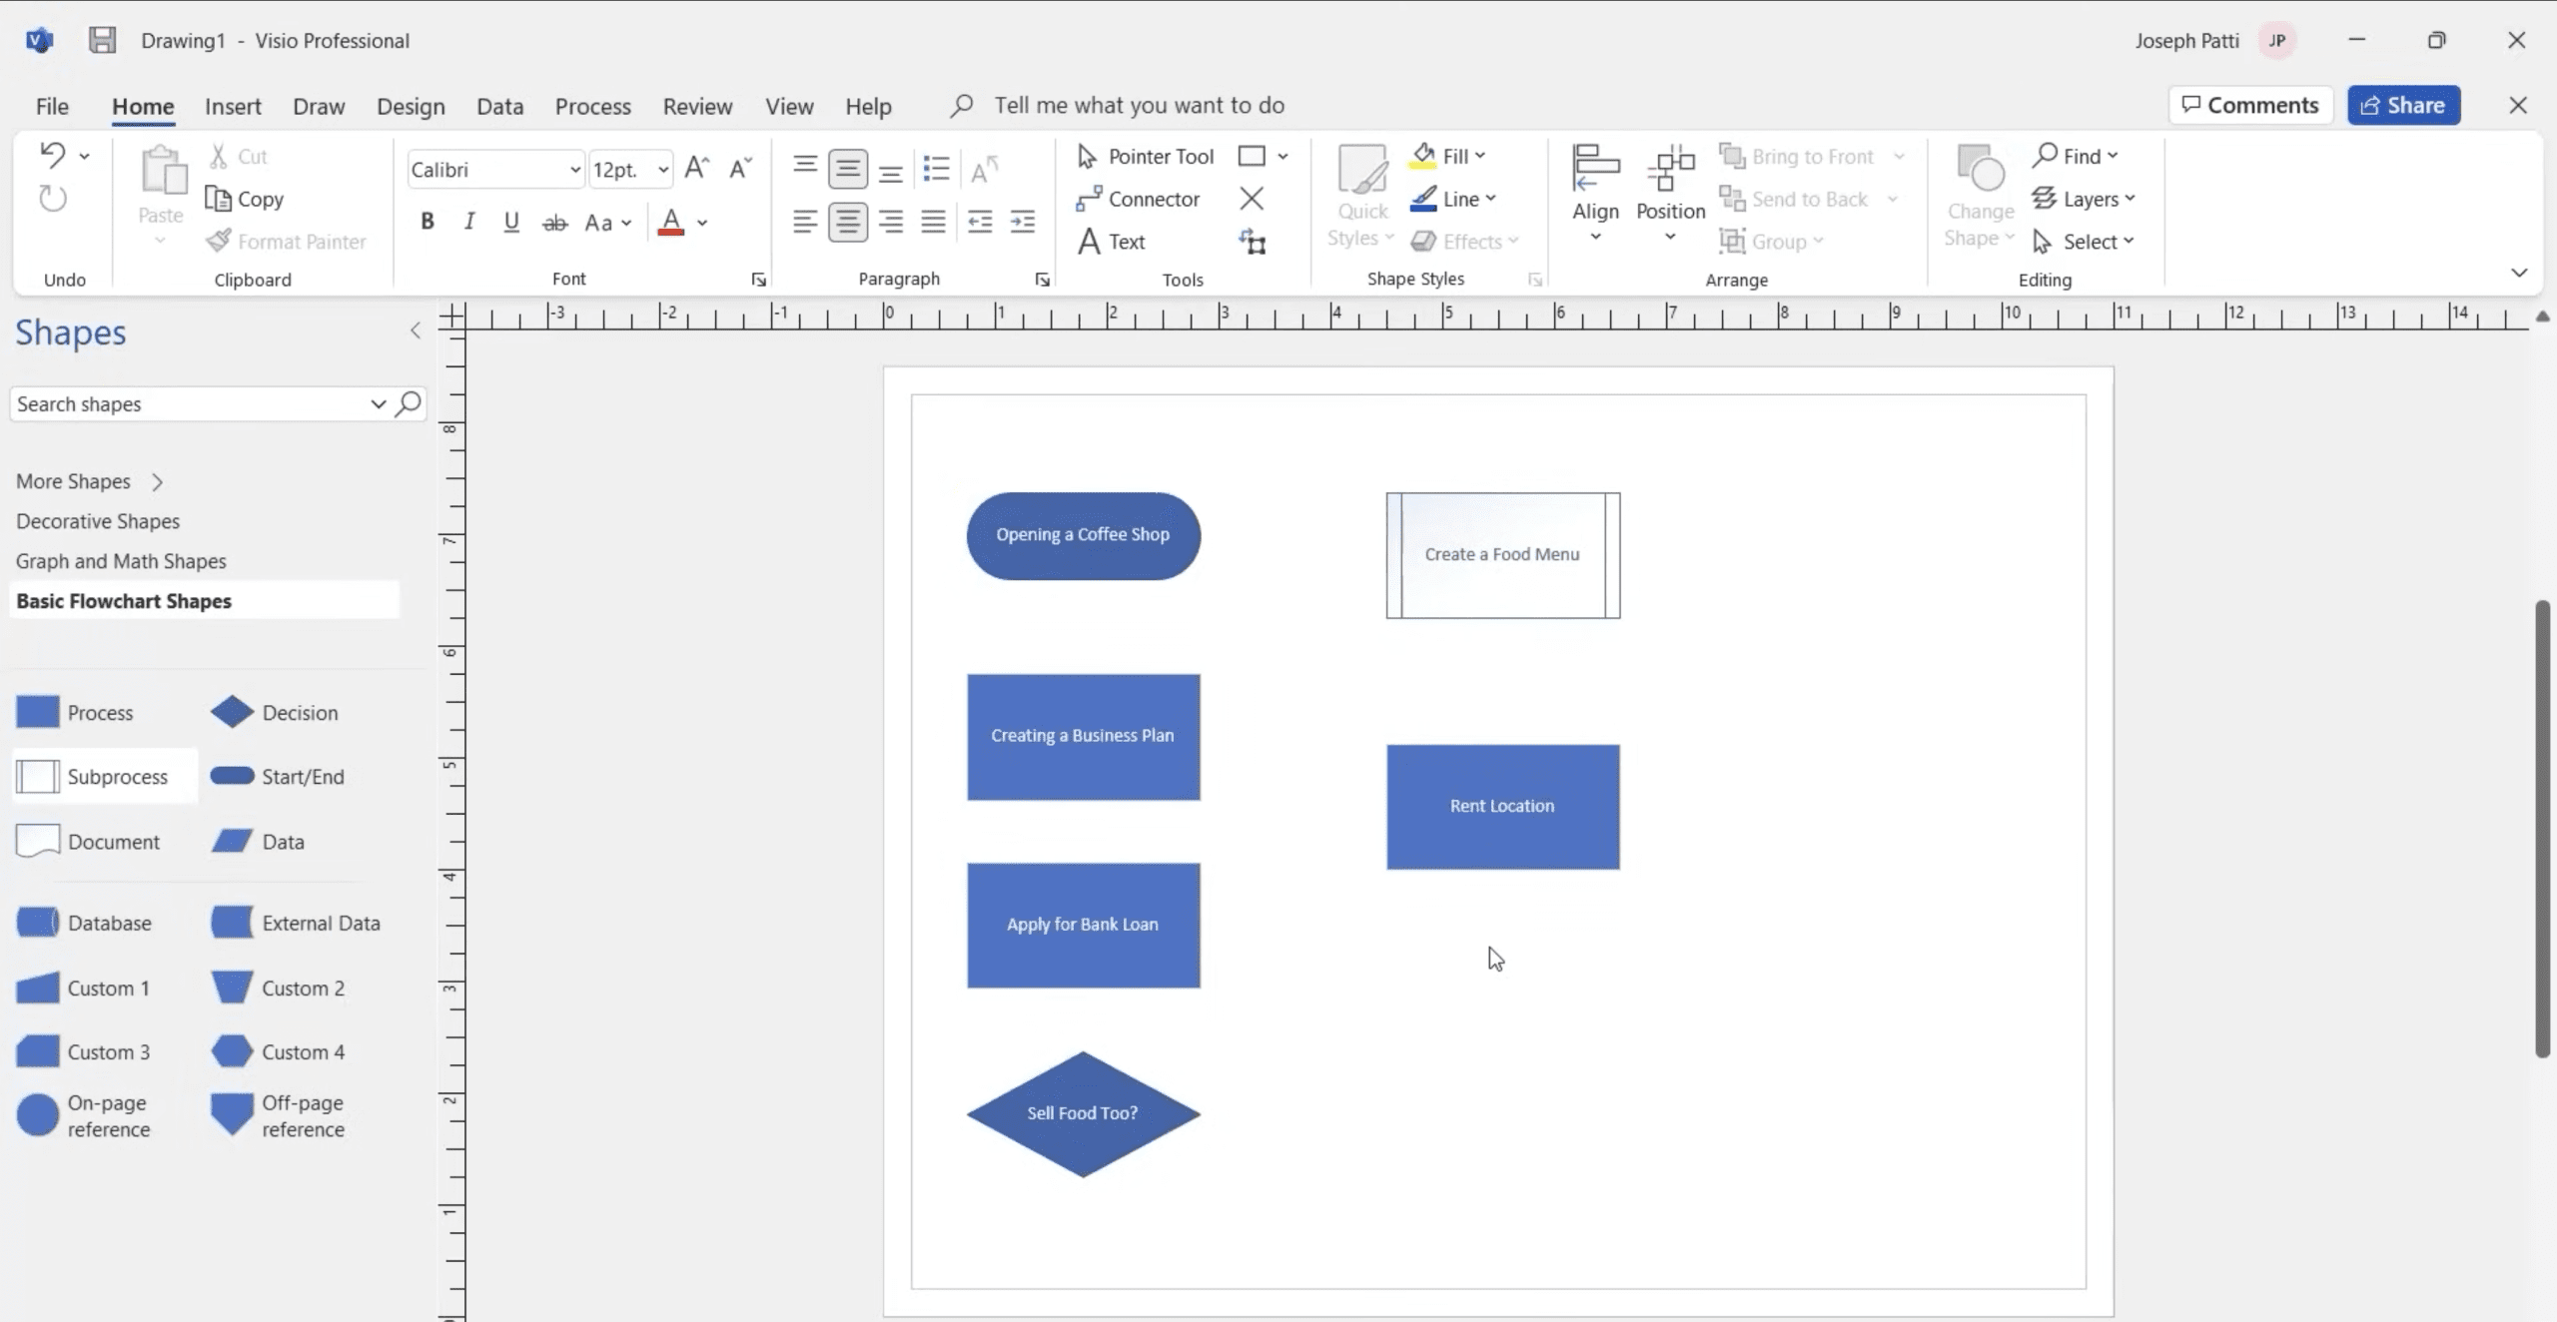Click the Format Painter icon
This screenshot has width=2557, height=1322.
tap(219, 242)
